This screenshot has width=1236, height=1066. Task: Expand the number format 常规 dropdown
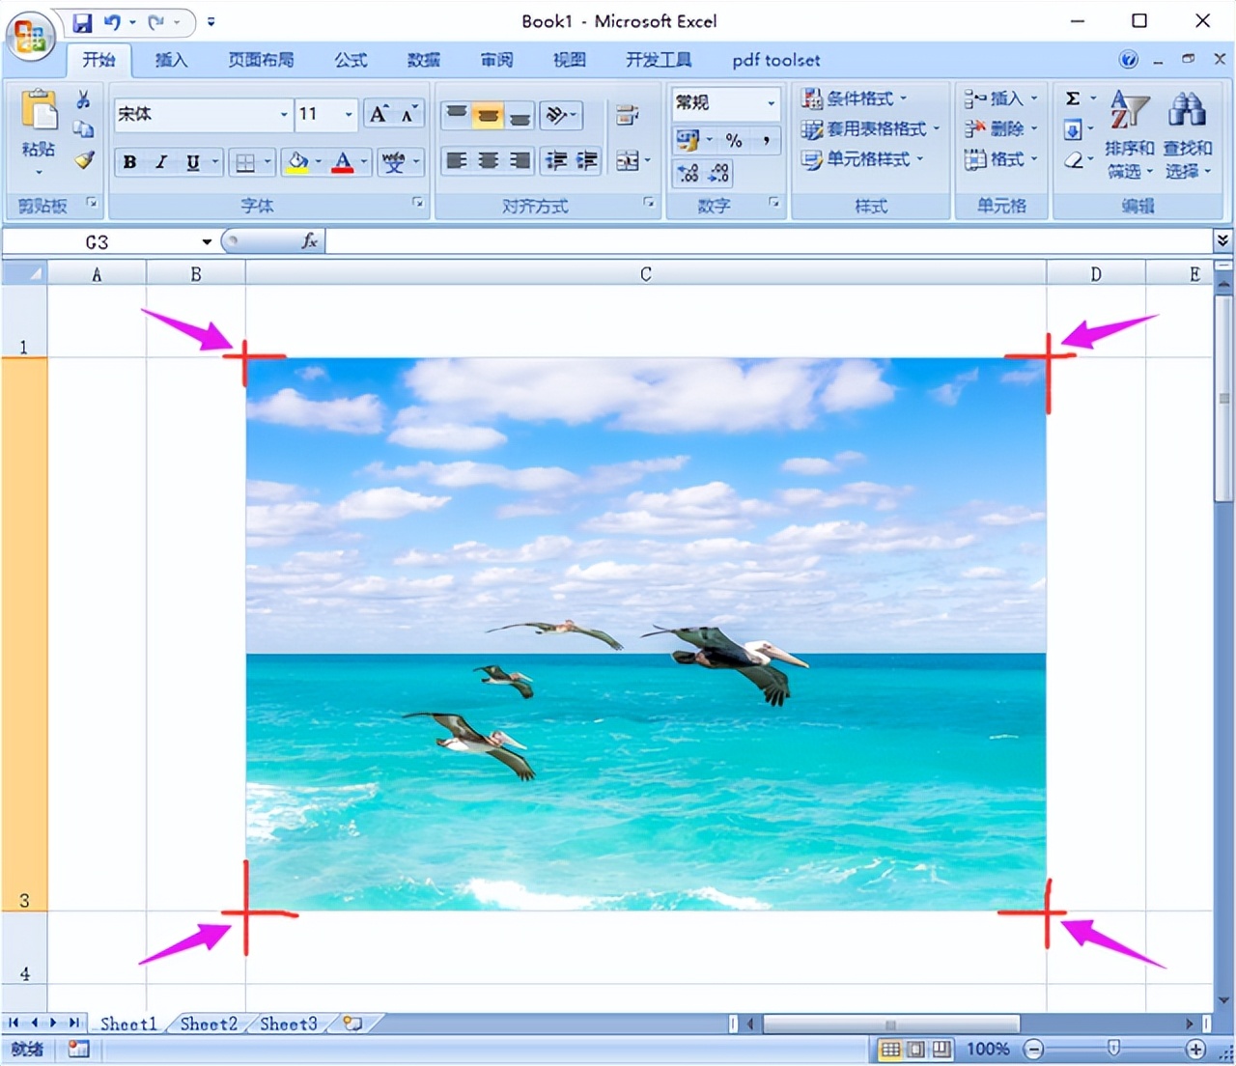tap(771, 102)
